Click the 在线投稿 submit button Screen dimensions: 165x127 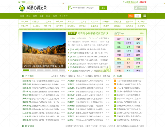tap(141, 8)
